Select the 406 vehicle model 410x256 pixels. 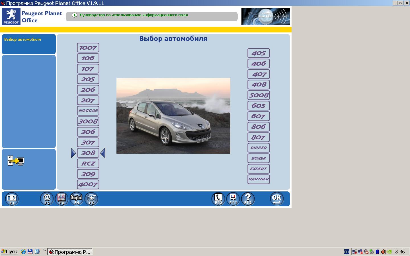pyautogui.click(x=259, y=64)
